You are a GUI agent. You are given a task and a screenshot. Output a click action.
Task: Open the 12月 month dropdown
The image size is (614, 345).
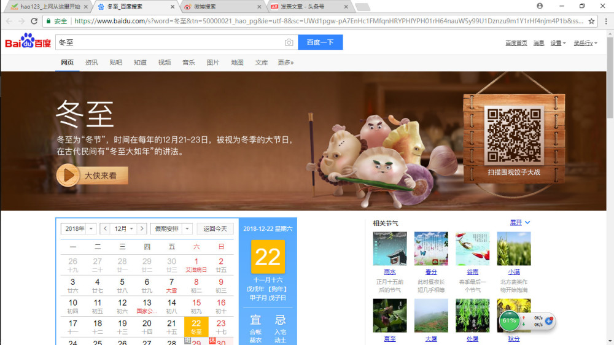(124, 228)
